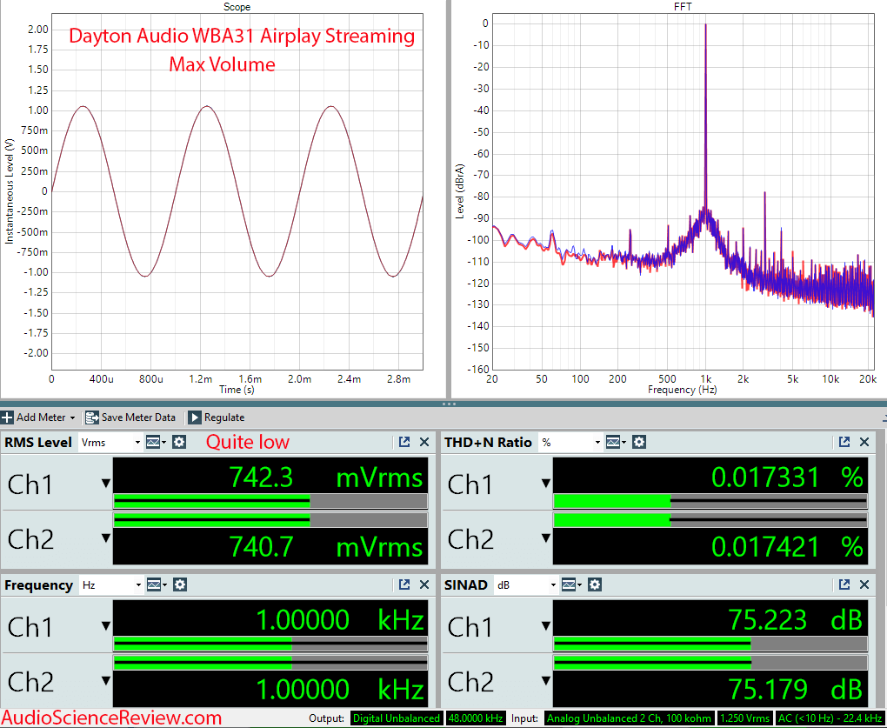This screenshot has height=728, width=887.
Task: Expand Ch1 arrow in SINAD meter
Action: 546,625
